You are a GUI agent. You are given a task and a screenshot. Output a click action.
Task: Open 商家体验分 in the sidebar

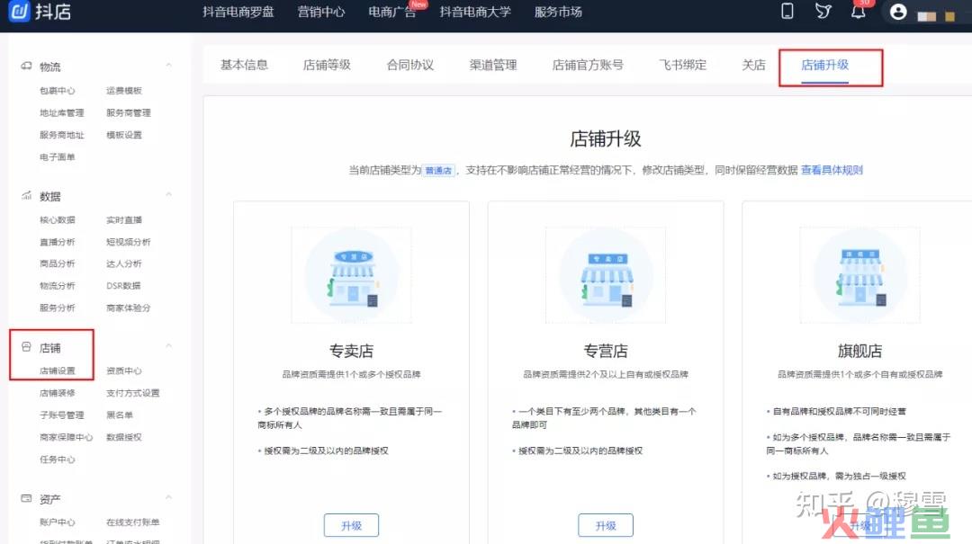tap(129, 308)
